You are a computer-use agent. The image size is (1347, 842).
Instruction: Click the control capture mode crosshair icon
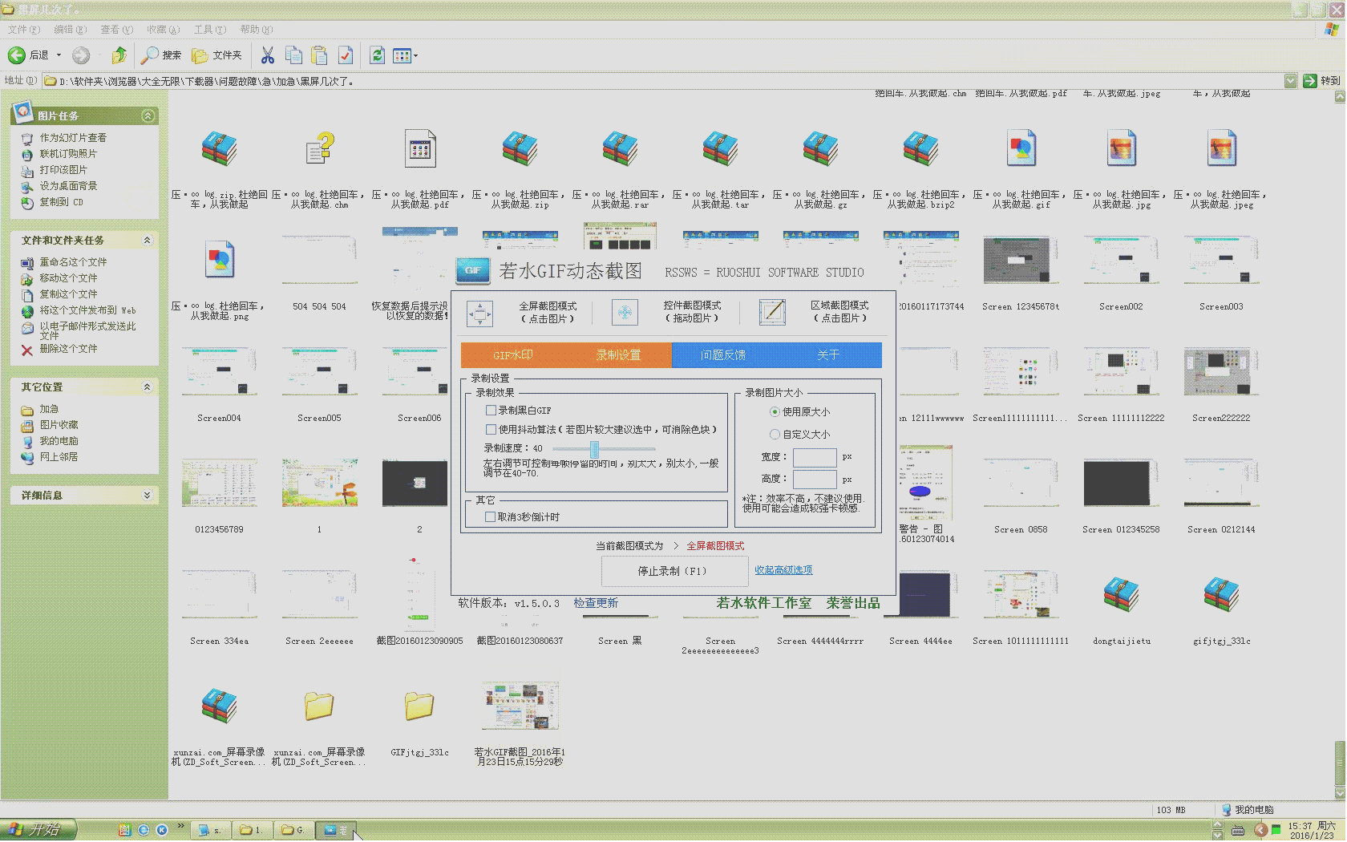(624, 313)
